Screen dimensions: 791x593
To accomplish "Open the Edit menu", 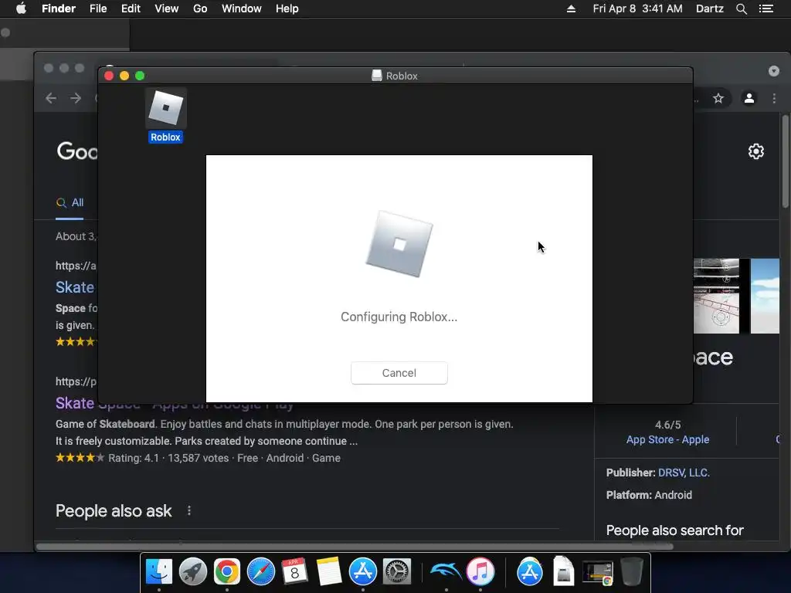I will 131,8.
